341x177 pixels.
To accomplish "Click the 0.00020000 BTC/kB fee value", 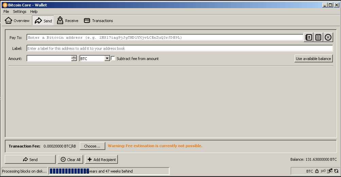I will (59, 146).
